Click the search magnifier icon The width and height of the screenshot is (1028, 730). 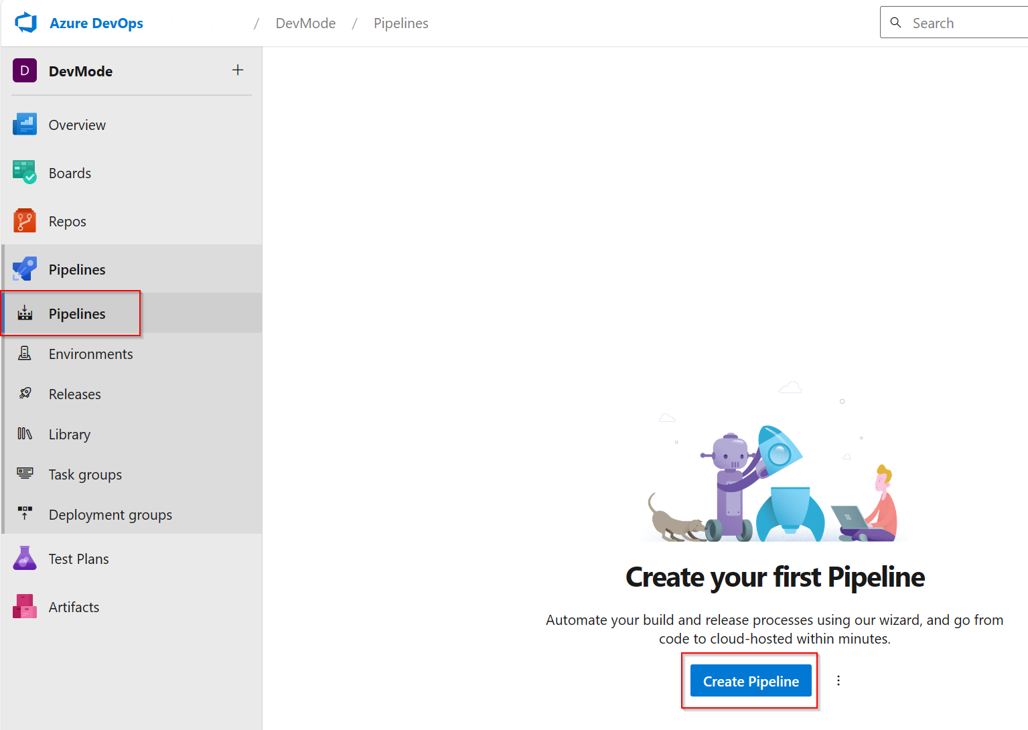895,22
